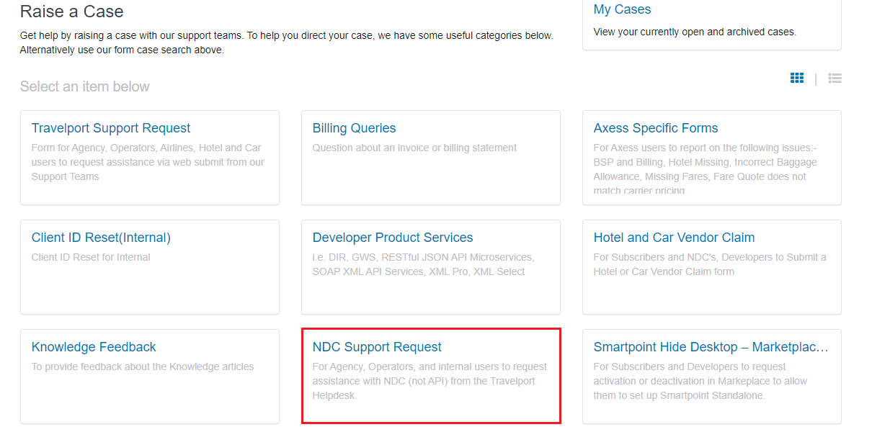The image size is (872, 432).
Task: Open My Cases link
Action: pos(622,9)
